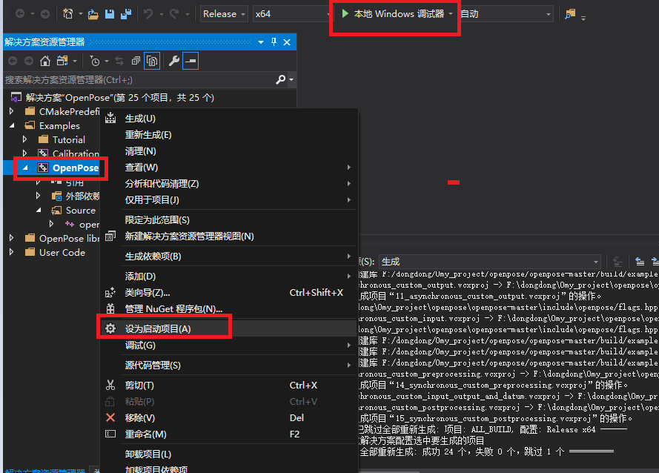The height and width of the screenshot is (473, 659).
Task: Open the 调试(G) submenu
Action: [x=228, y=345]
